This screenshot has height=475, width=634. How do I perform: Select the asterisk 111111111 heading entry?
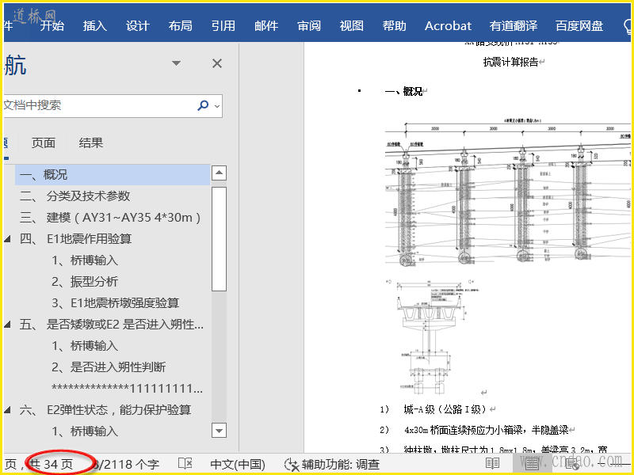(x=127, y=389)
